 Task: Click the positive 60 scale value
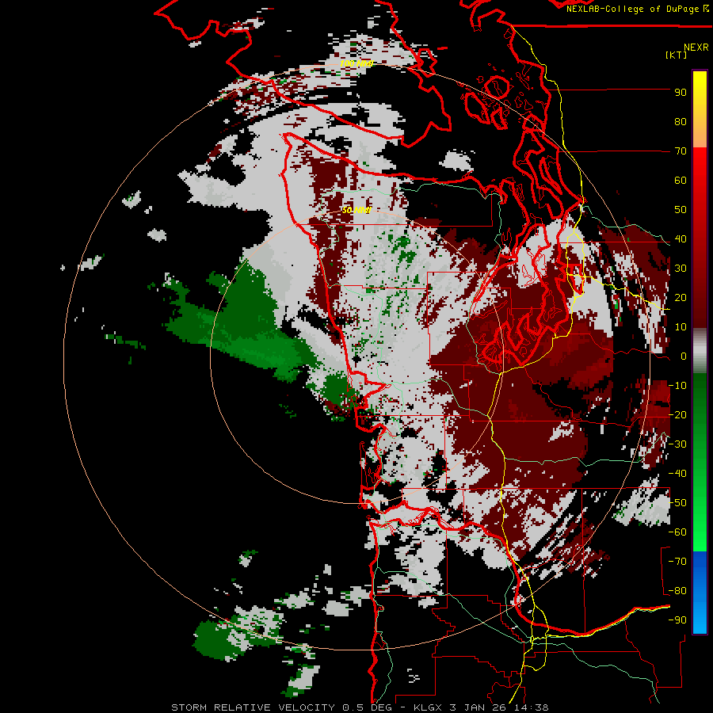click(x=681, y=180)
